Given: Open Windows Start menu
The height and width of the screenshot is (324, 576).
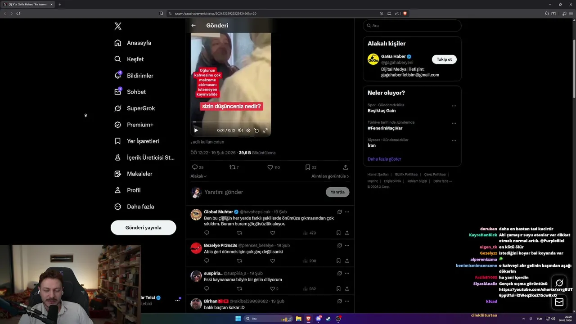Looking at the screenshot, I should 238,319.
